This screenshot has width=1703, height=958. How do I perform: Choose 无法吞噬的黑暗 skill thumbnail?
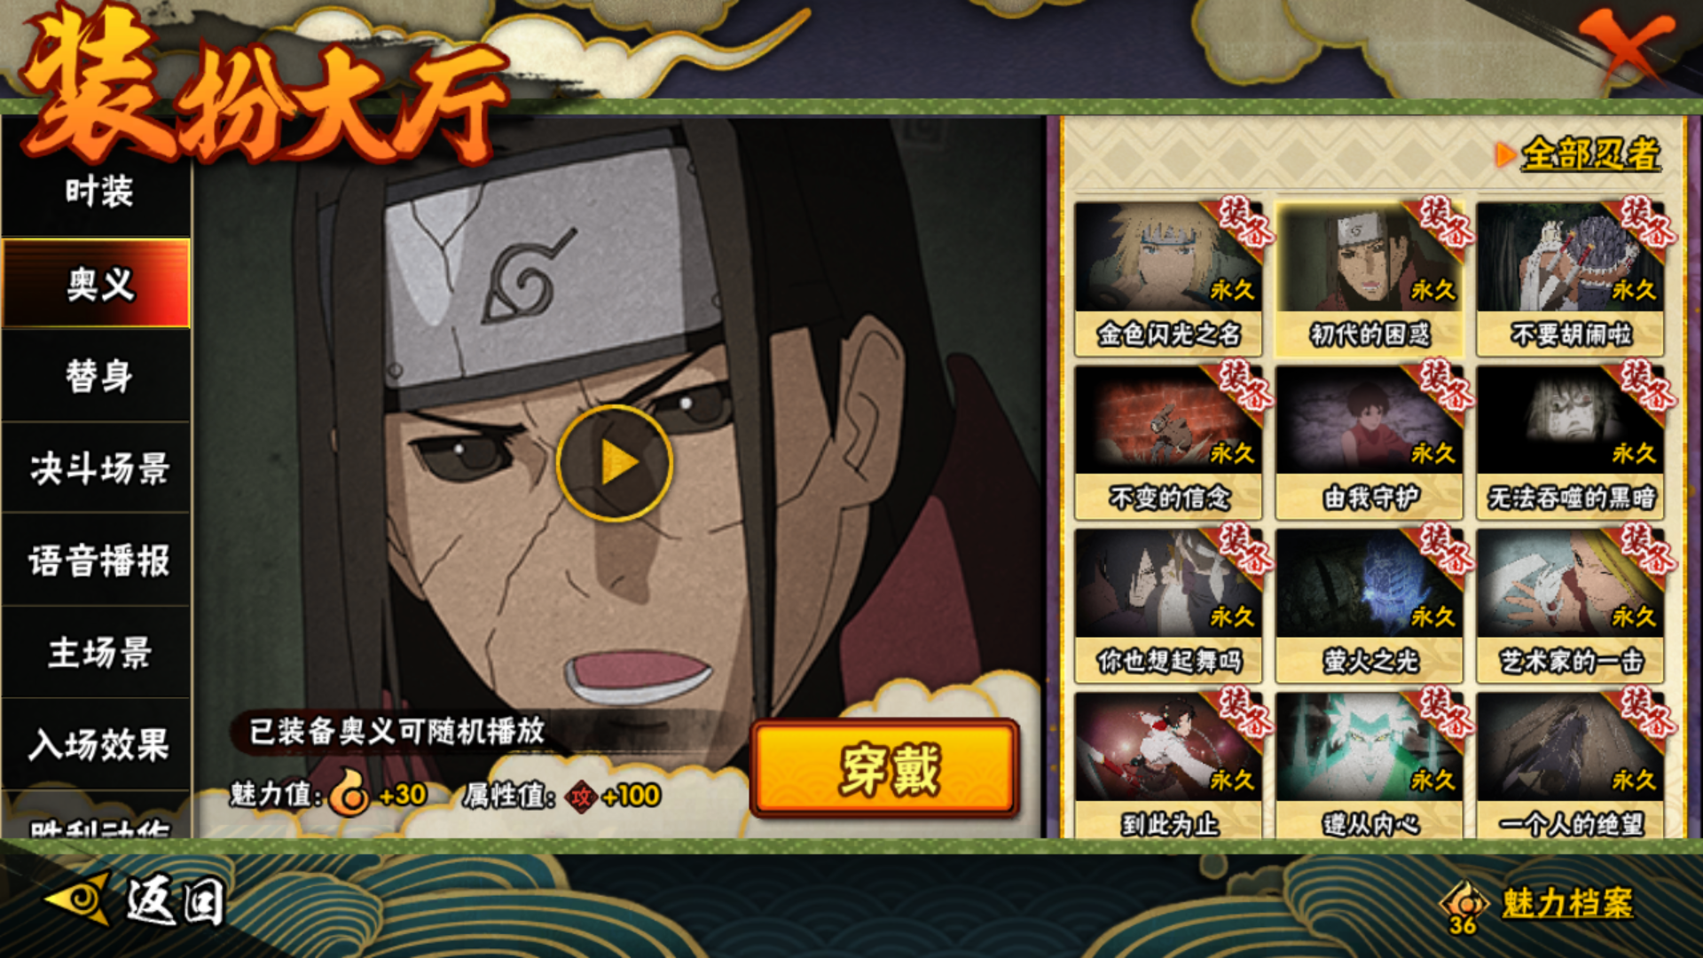pyautogui.click(x=1570, y=441)
